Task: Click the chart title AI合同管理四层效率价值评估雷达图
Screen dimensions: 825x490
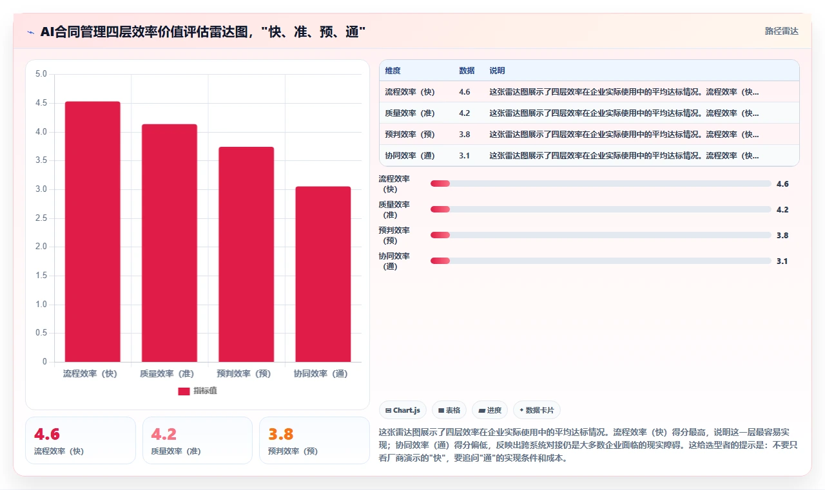Action: point(203,32)
